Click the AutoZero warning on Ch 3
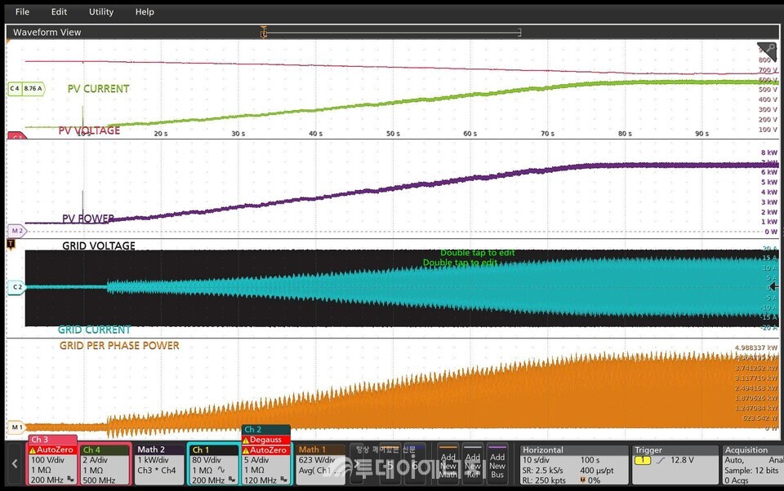784x491 pixels. (54, 450)
